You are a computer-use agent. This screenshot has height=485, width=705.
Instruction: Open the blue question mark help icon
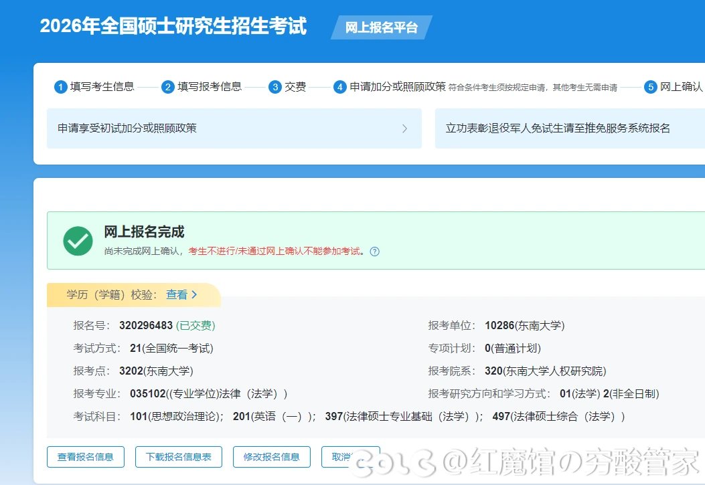pos(375,252)
